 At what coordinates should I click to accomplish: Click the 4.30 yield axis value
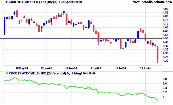coord(166,53)
